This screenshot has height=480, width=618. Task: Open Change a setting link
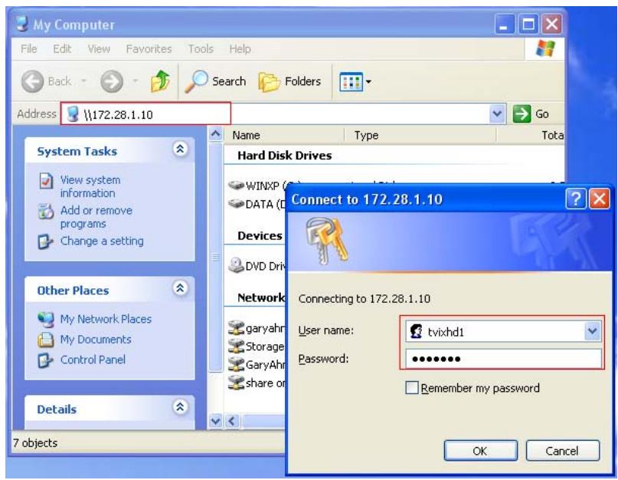[102, 241]
